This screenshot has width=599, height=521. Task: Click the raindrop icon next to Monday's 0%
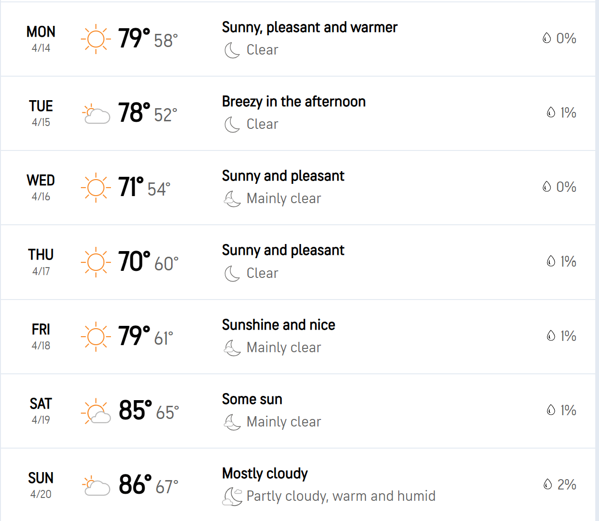[x=546, y=38]
